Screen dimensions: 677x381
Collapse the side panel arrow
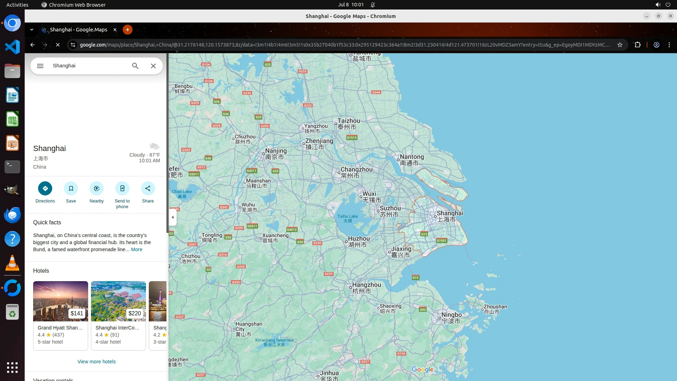172,217
